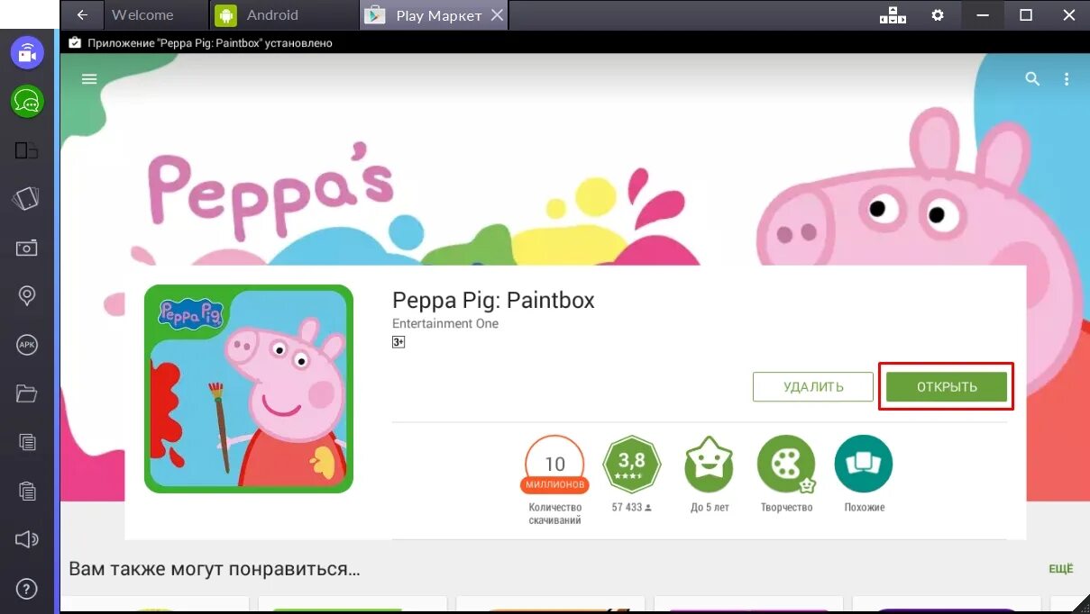Install APK via the APK sidebar icon
This screenshot has width=1090, height=614.
[x=27, y=344]
